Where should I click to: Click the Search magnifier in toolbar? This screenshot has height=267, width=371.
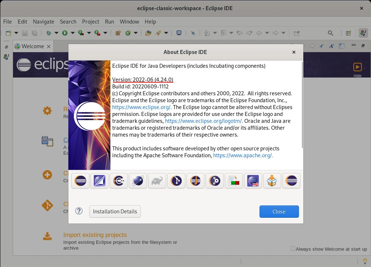[x=330, y=33]
